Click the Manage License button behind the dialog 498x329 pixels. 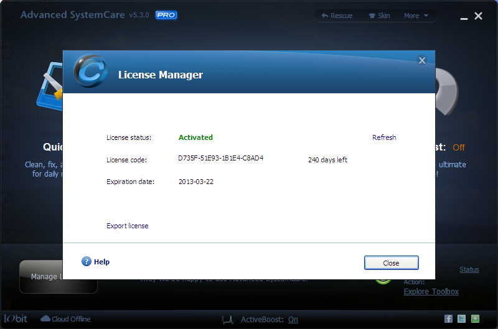pos(41,277)
